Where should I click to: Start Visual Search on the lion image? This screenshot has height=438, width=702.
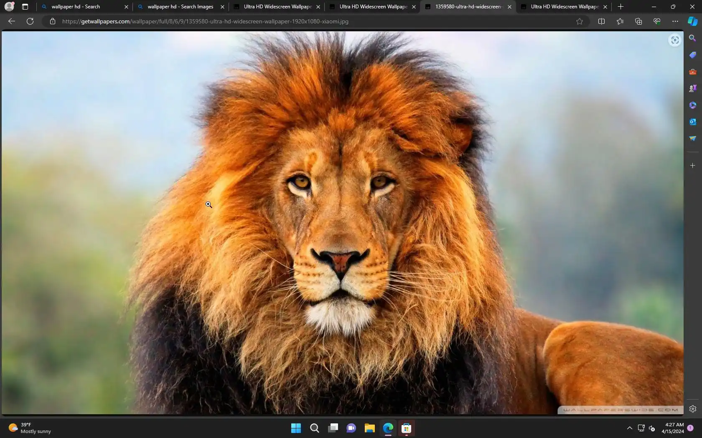675,40
